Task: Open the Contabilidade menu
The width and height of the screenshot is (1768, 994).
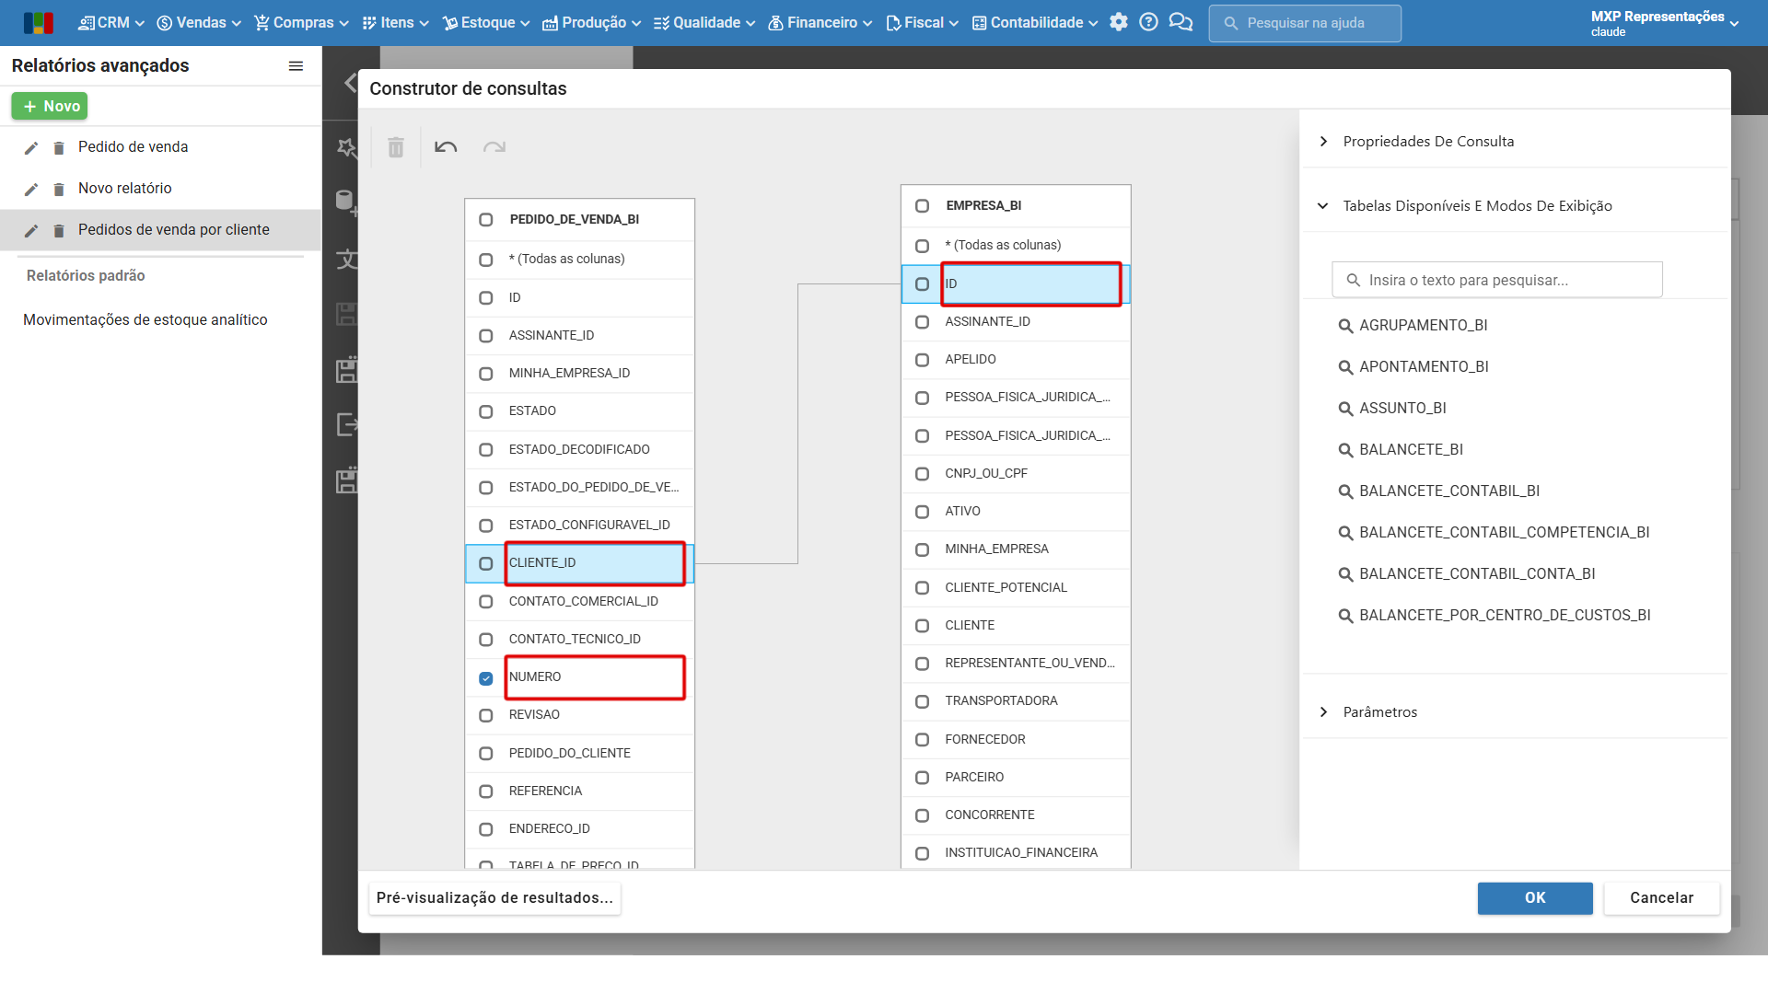Action: pos(1035,23)
